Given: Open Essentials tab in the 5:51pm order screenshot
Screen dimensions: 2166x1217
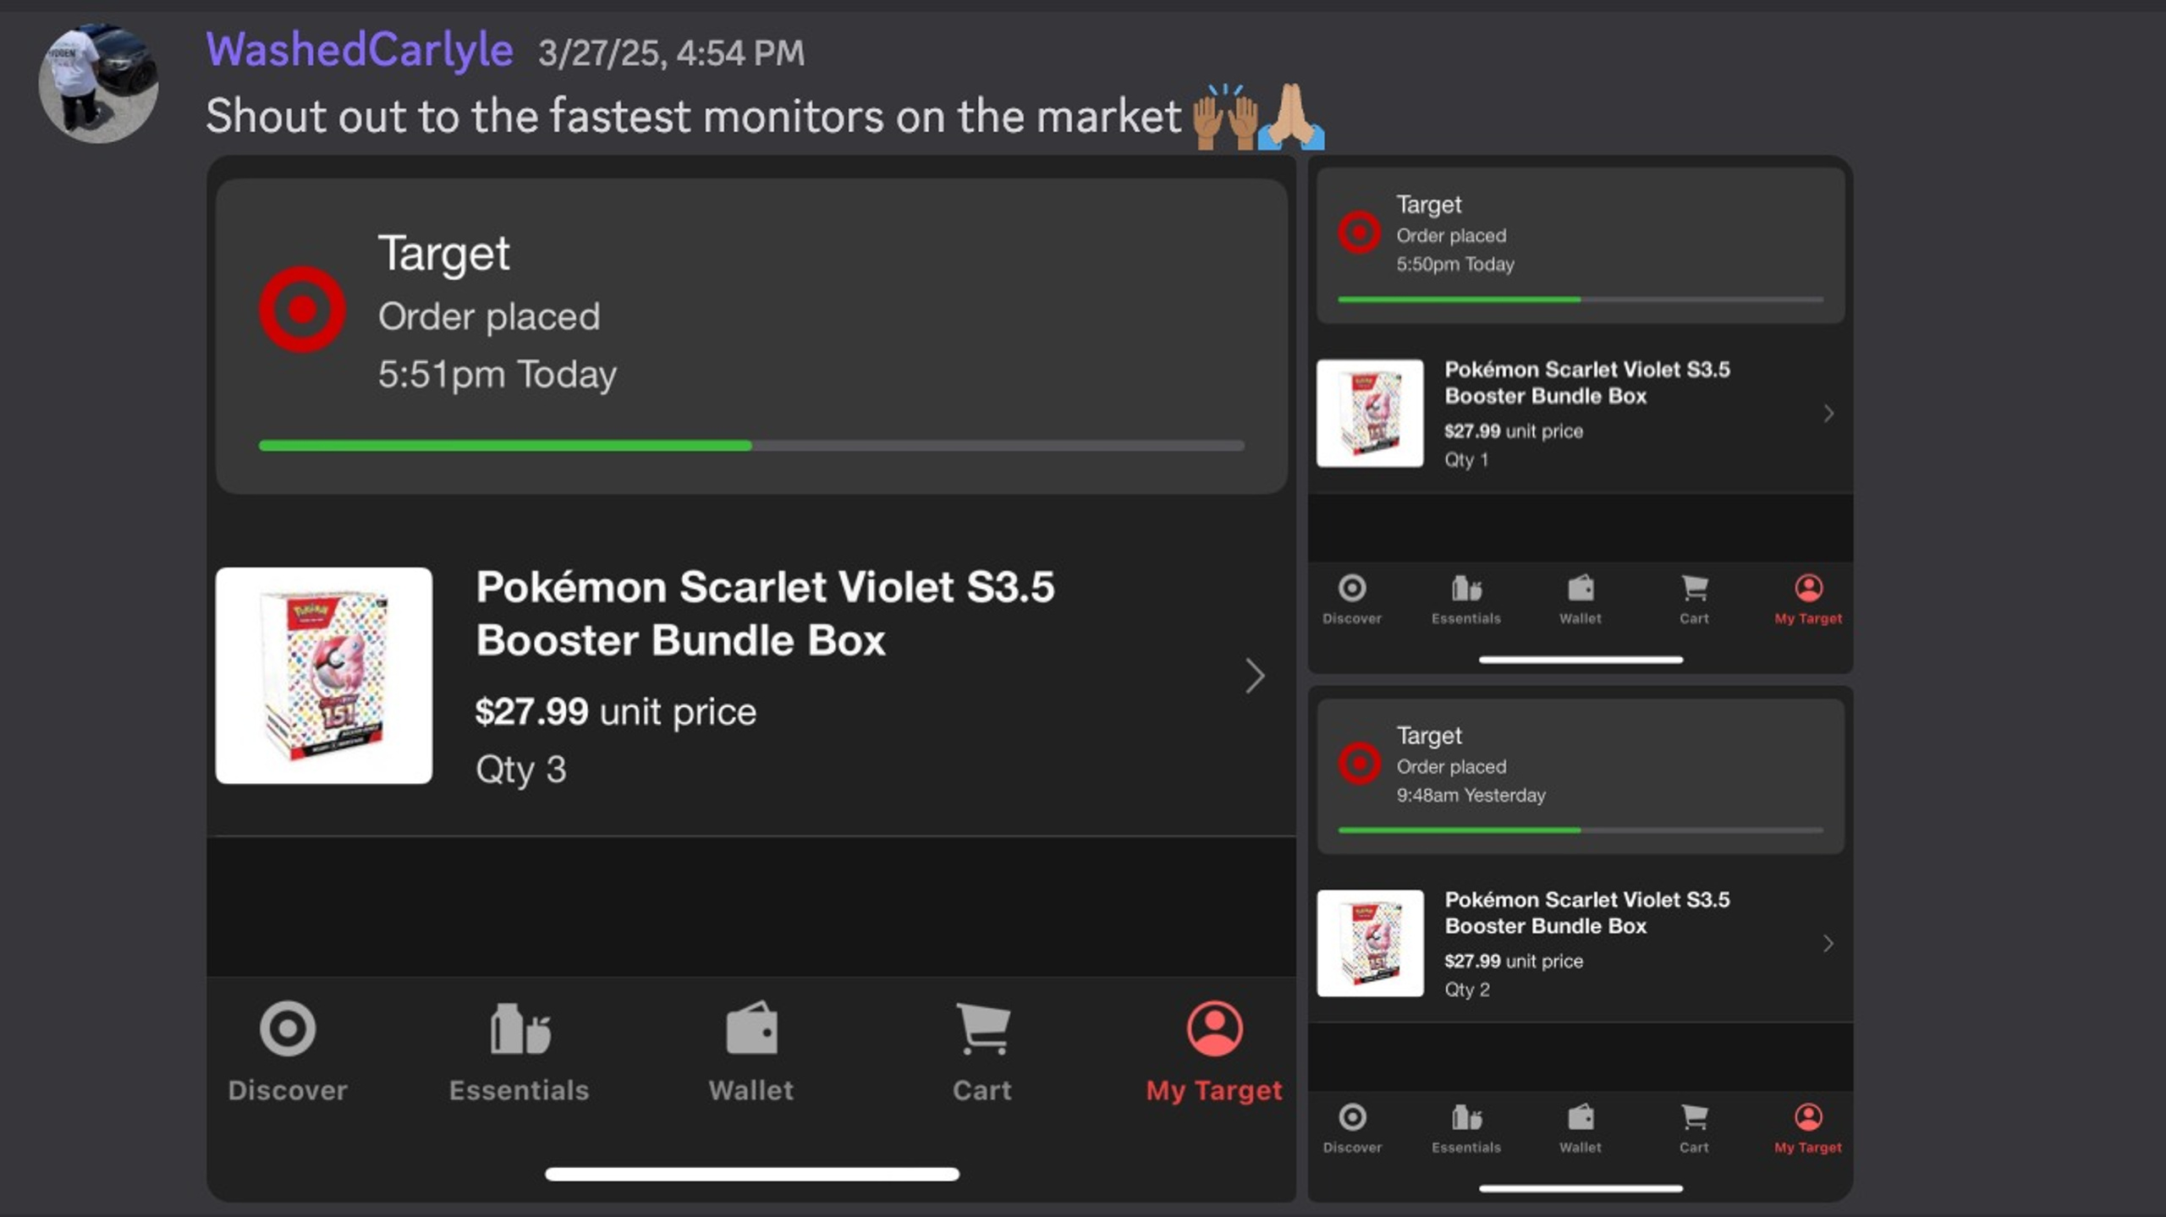Looking at the screenshot, I should click(x=519, y=1053).
